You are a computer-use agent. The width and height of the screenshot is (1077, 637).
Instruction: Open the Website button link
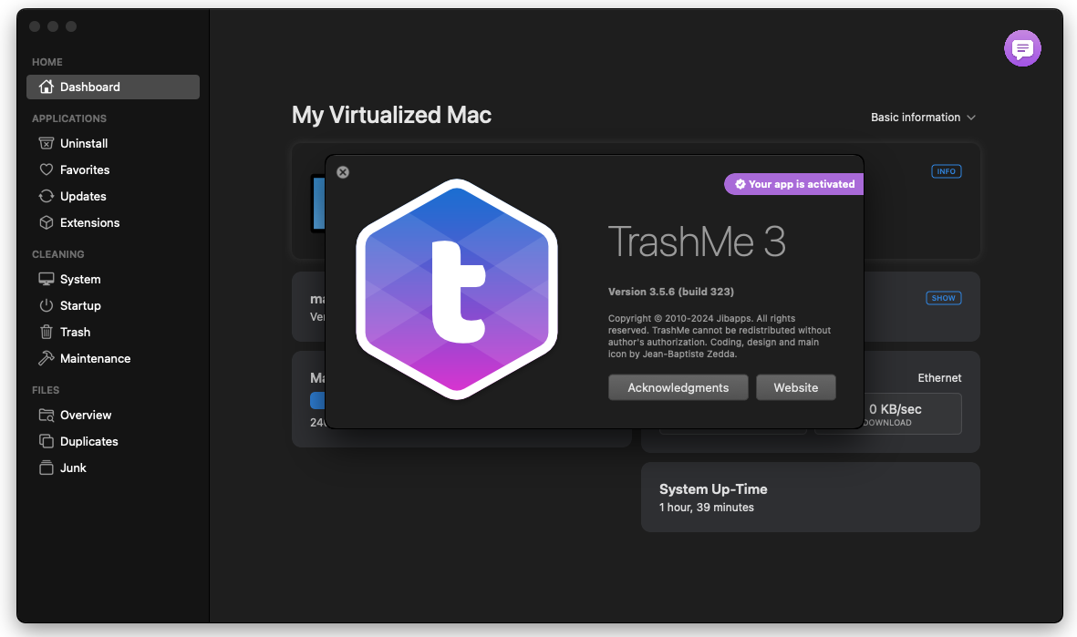[795, 388]
